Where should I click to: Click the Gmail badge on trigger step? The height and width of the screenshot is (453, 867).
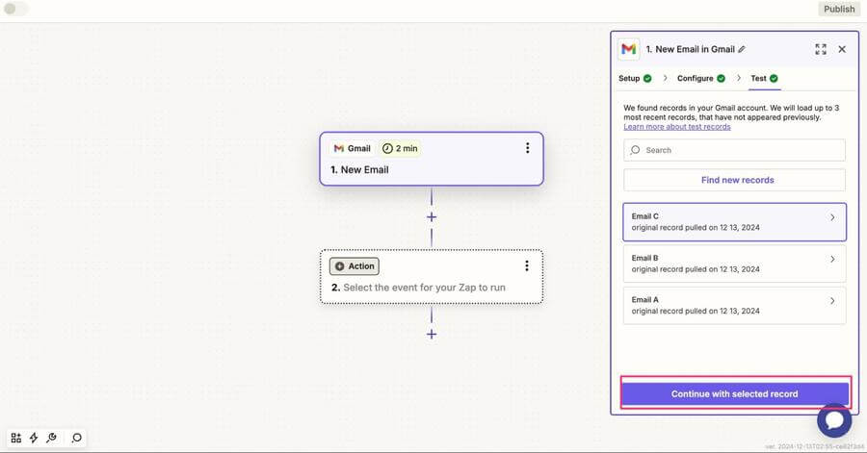[353, 148]
